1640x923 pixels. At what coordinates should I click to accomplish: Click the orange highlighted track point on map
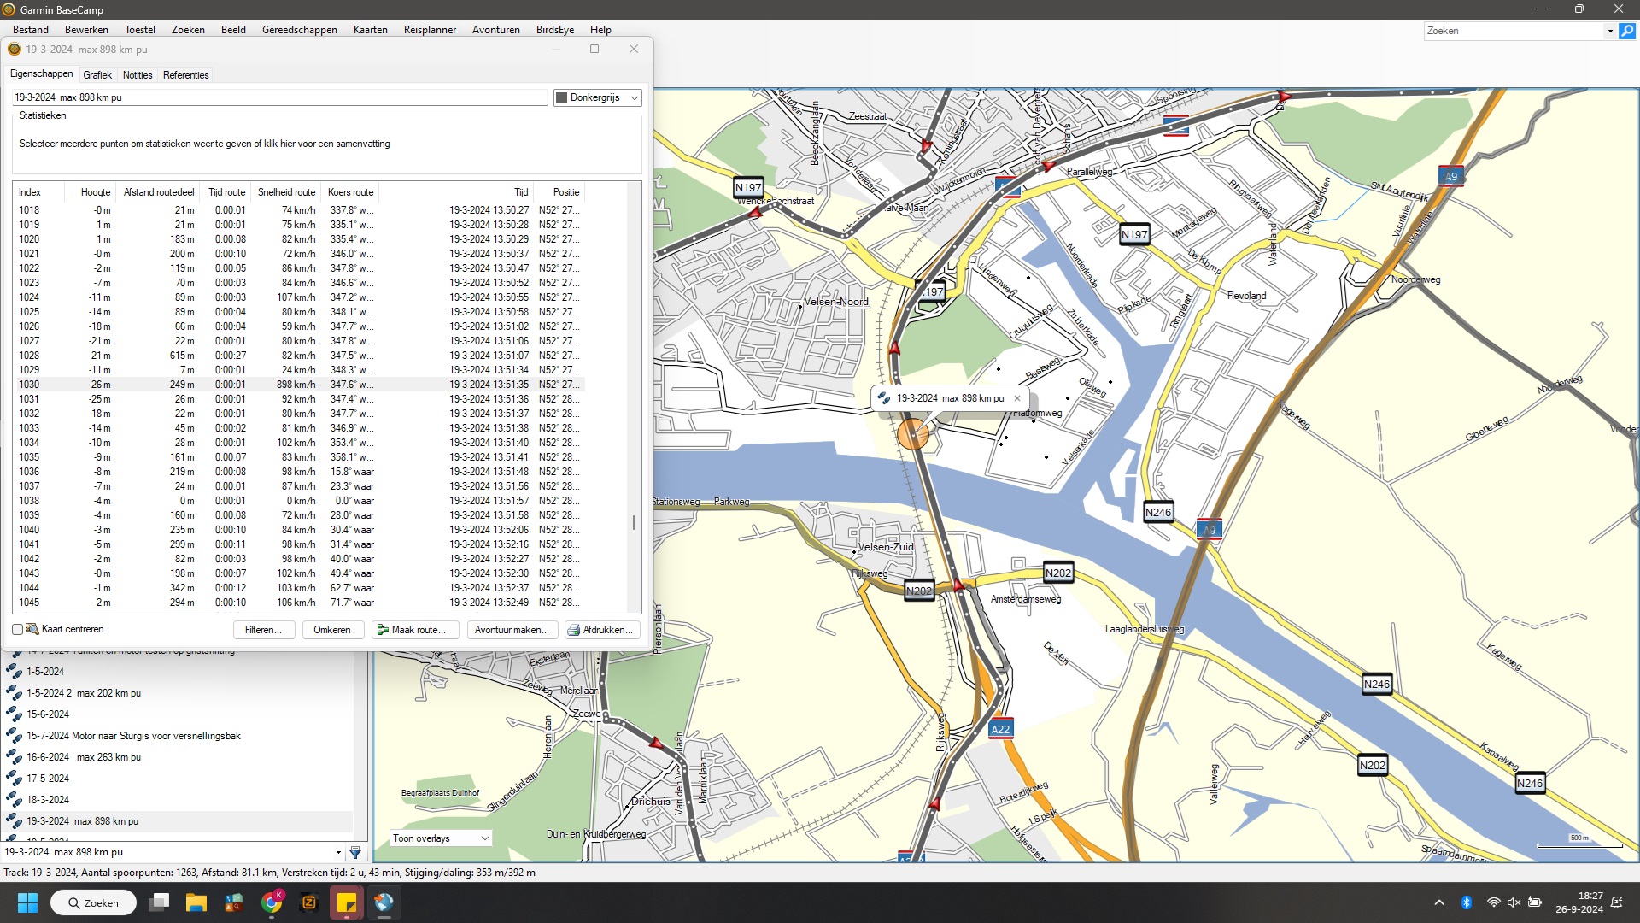point(912,434)
